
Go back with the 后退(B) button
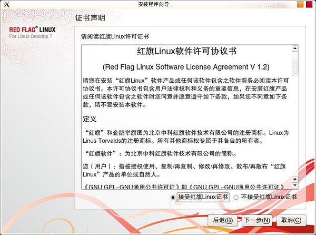pyautogui.click(x=223, y=220)
